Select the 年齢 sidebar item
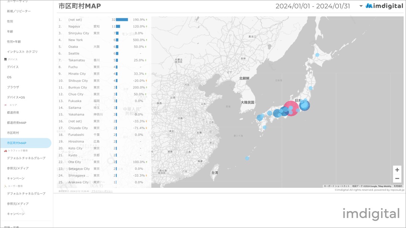Image resolution: width=406 pixels, height=228 pixels. pos(10,32)
